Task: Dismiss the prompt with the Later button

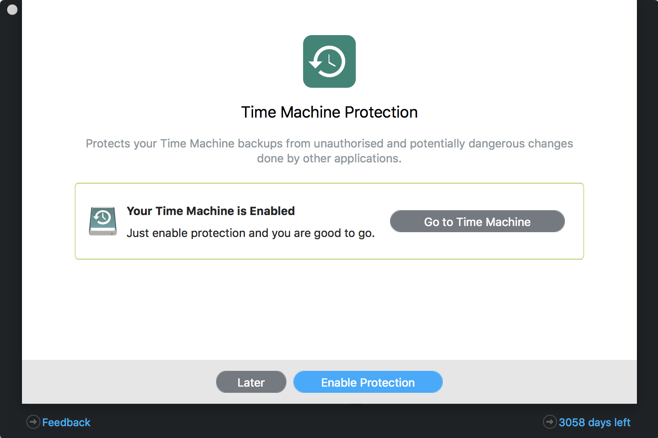Action: [x=251, y=382]
